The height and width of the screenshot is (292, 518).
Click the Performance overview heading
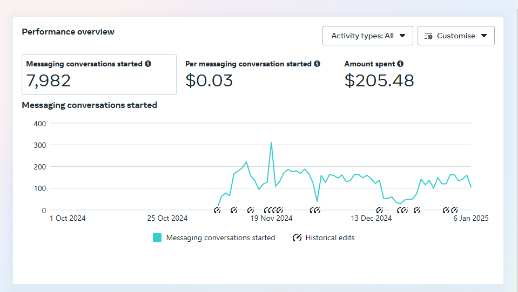tap(68, 32)
